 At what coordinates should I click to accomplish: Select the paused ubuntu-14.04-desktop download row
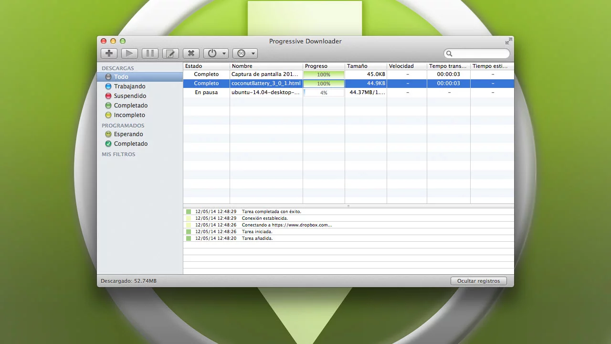click(265, 93)
